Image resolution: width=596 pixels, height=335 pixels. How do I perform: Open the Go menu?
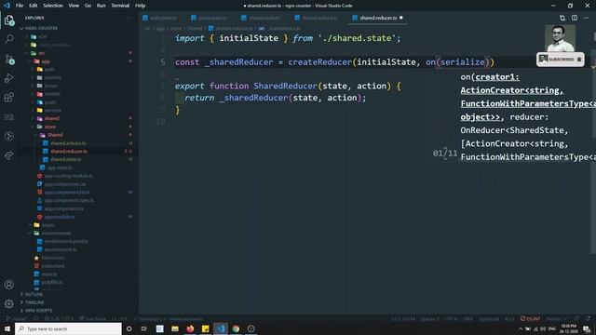[88, 6]
